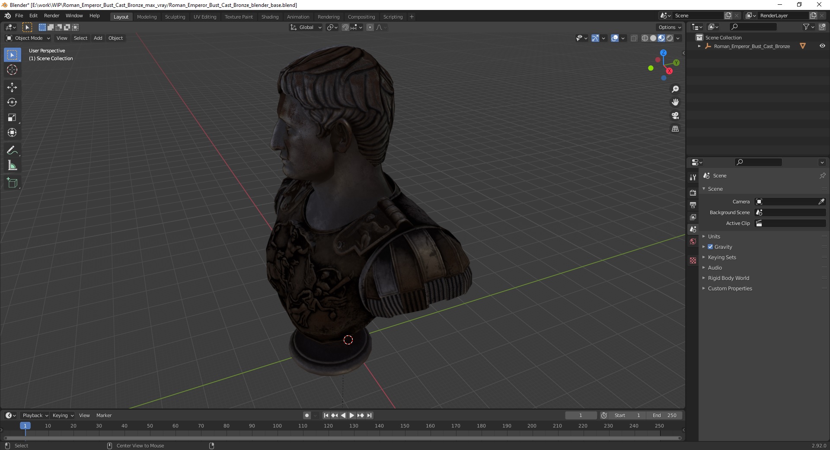Pin the Scene properties context
The width and height of the screenshot is (830, 450).
pyautogui.click(x=822, y=176)
